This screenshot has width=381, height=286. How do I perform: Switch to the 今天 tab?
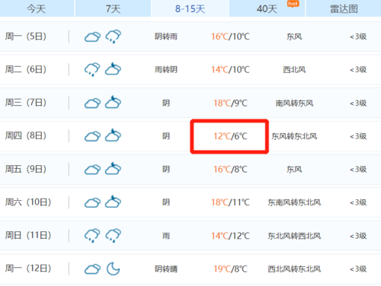tap(37, 8)
